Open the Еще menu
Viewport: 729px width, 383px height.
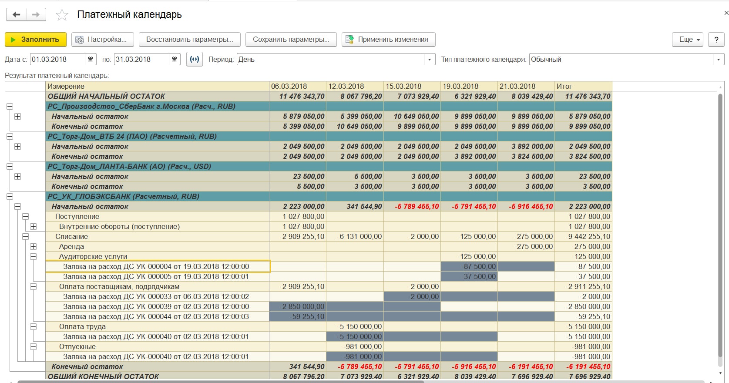688,39
